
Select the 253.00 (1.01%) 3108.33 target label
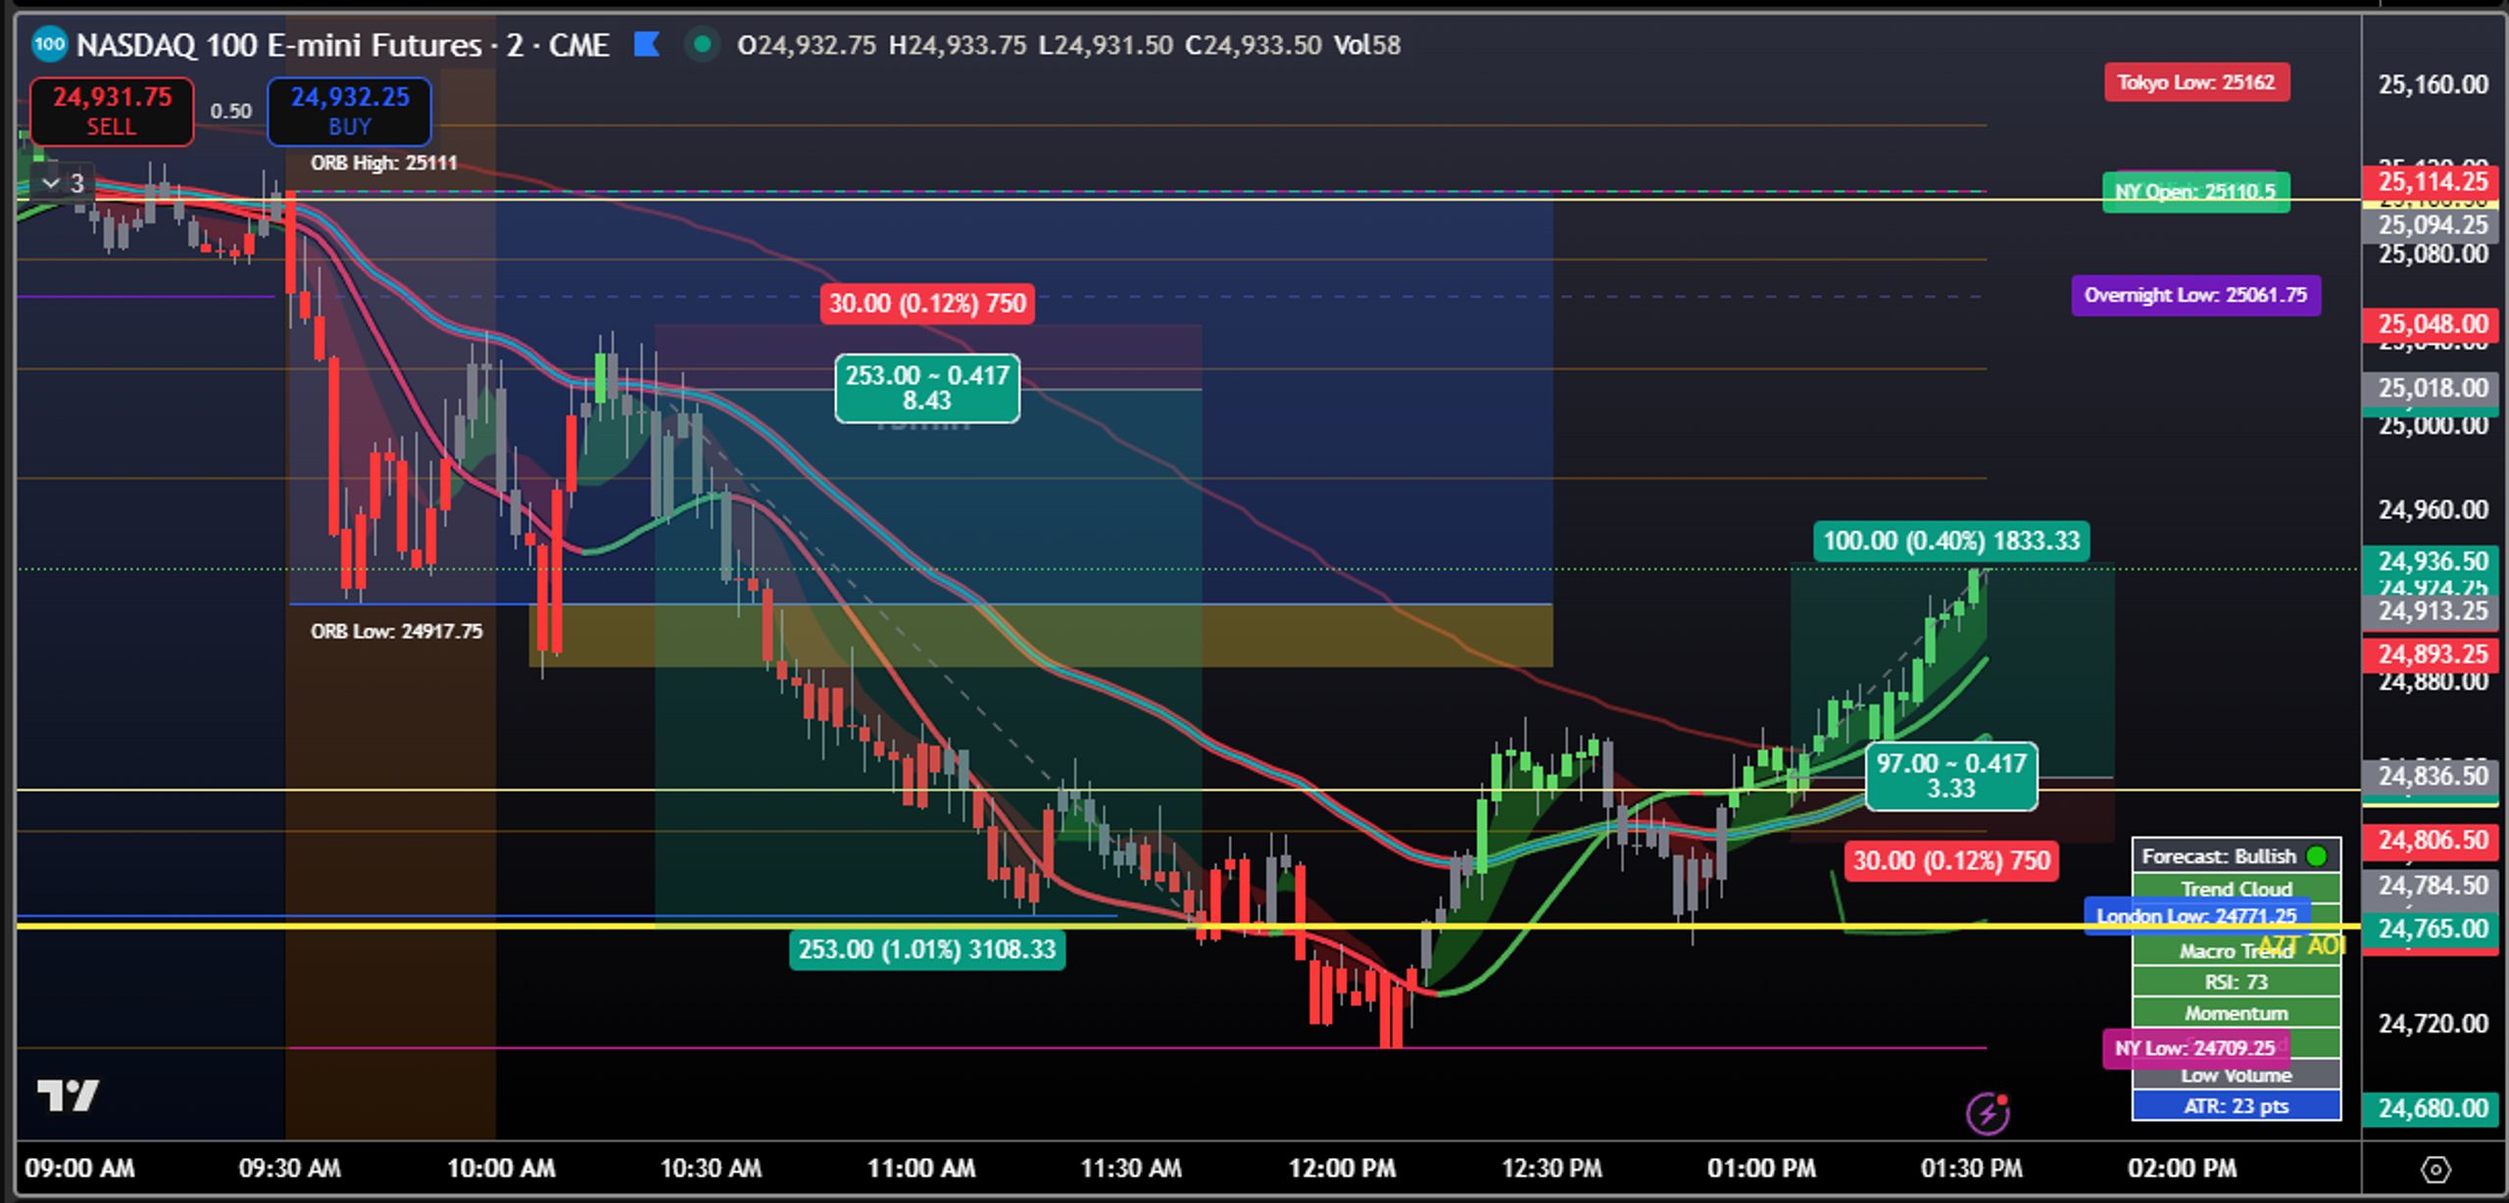[x=927, y=949]
